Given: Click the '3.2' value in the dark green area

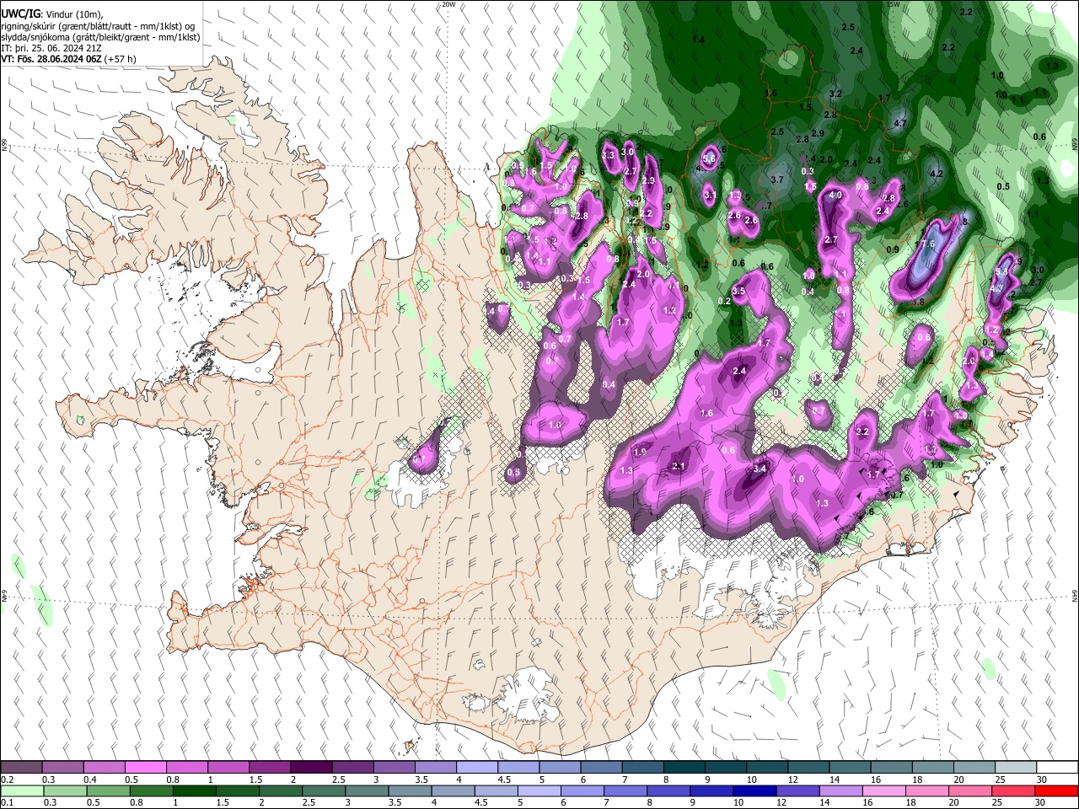Looking at the screenshot, I should (835, 94).
